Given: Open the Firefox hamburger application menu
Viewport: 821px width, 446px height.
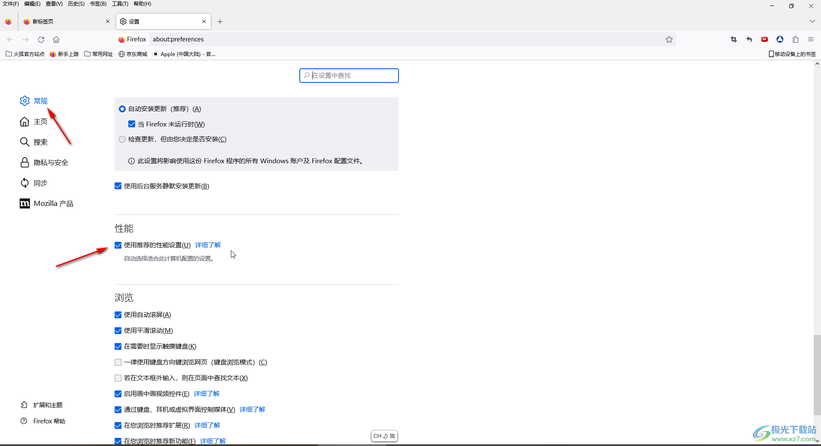Looking at the screenshot, I should [811, 39].
